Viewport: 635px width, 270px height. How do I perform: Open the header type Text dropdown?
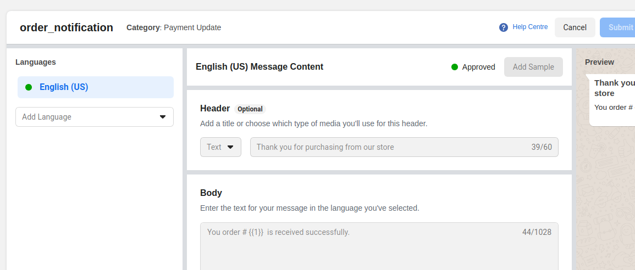pyautogui.click(x=220, y=147)
